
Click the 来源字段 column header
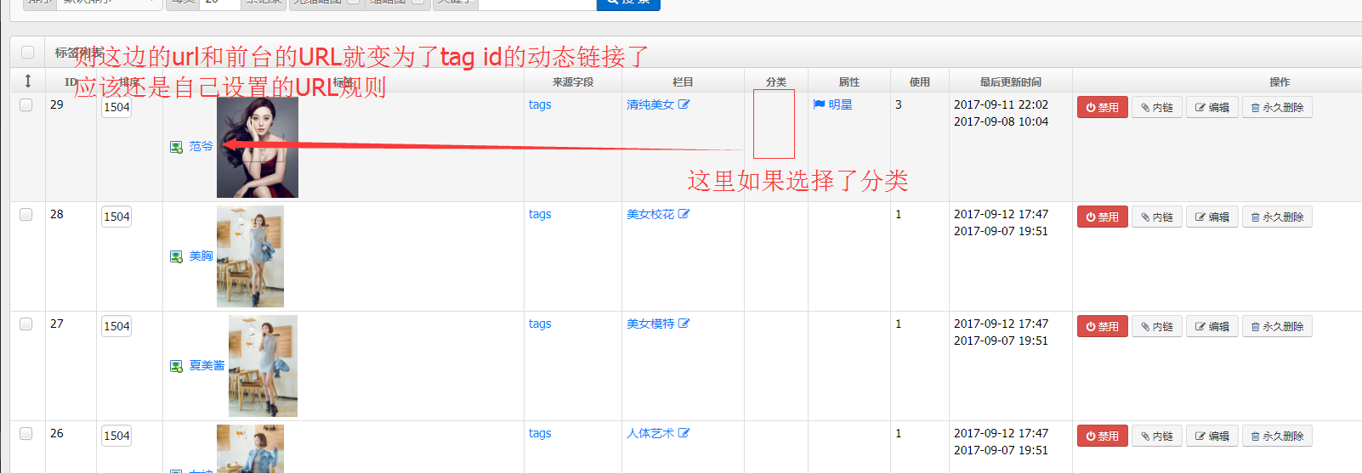(x=573, y=82)
